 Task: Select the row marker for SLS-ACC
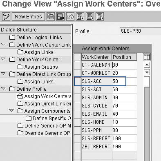78,81
